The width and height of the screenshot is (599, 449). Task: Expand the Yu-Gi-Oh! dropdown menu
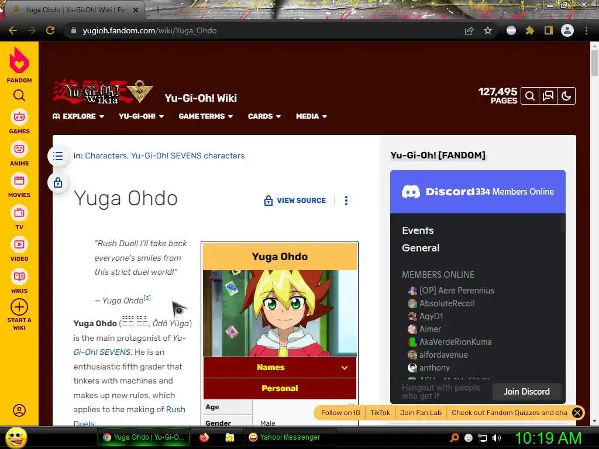[142, 116]
